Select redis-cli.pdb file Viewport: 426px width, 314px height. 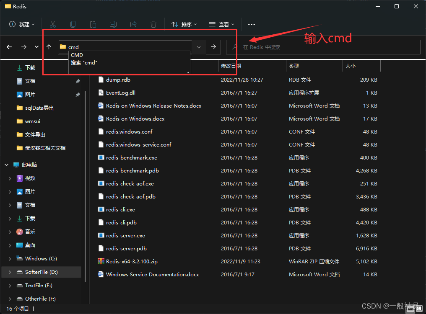click(x=121, y=223)
